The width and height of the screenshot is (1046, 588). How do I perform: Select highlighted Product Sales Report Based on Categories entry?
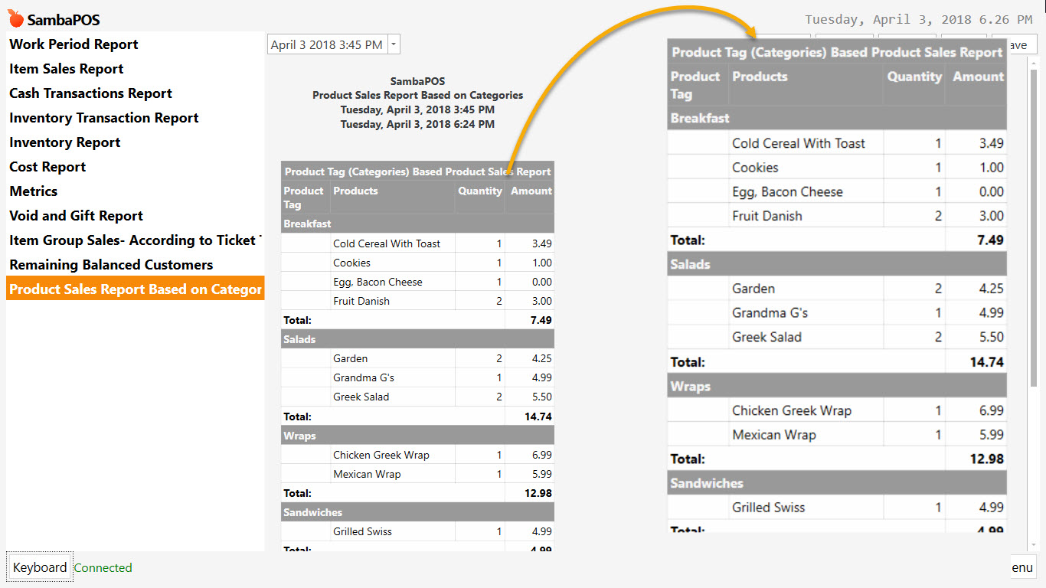pos(135,289)
